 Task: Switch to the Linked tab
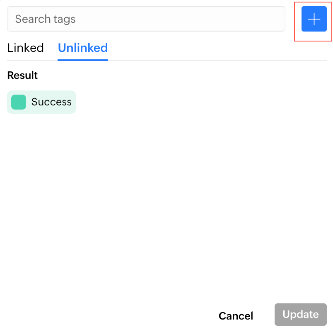point(25,48)
